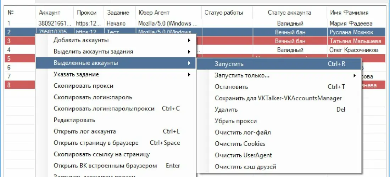Run accounts with 'Запустить' submenu item

279,64
